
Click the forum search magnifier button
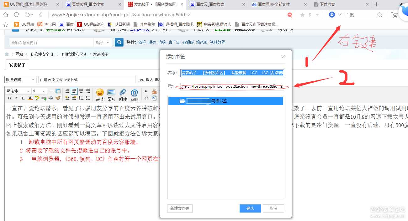click(x=119, y=42)
